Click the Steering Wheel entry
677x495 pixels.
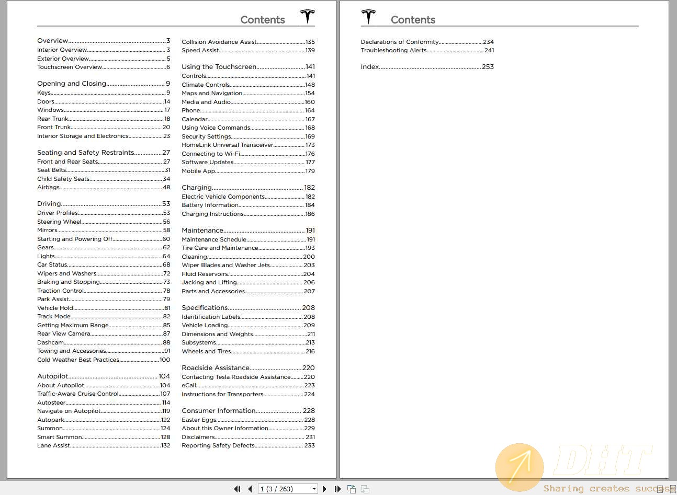(x=104, y=222)
